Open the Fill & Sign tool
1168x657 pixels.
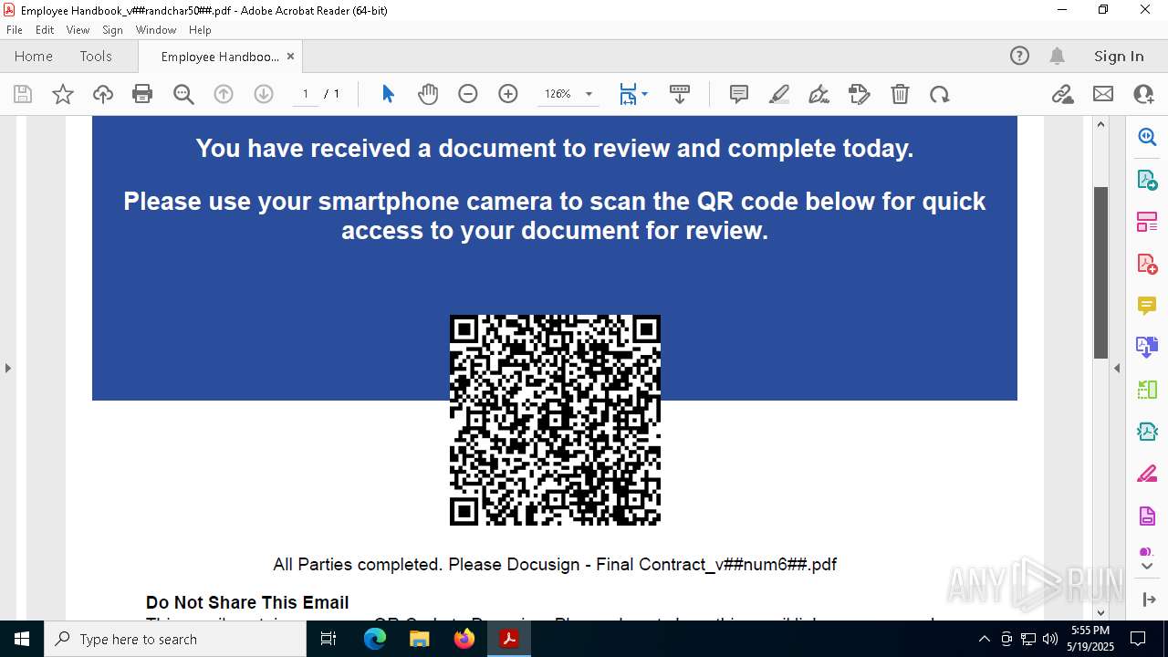(1147, 474)
